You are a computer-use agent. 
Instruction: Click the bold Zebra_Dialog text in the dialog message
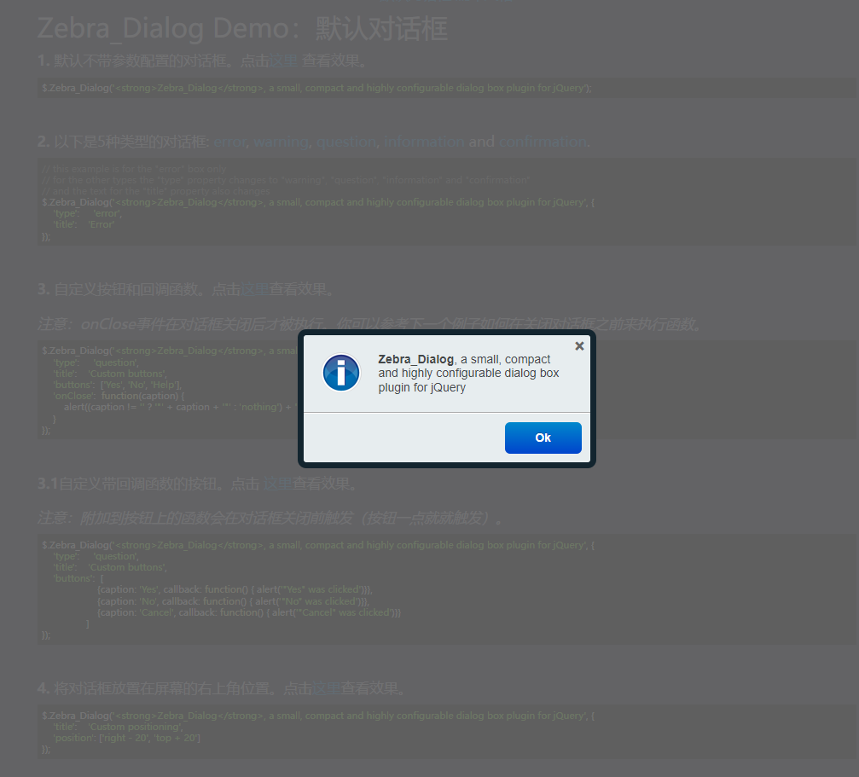click(415, 359)
